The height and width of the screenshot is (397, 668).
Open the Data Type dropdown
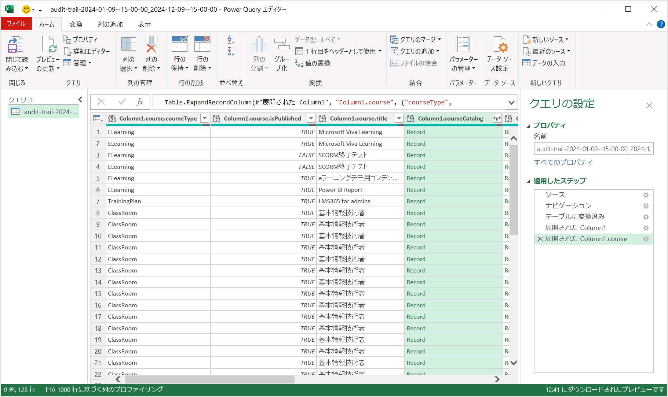click(318, 40)
